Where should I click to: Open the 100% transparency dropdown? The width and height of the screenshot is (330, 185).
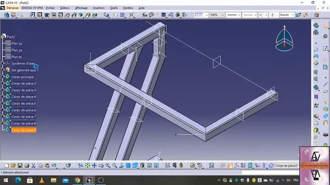tap(223, 15)
